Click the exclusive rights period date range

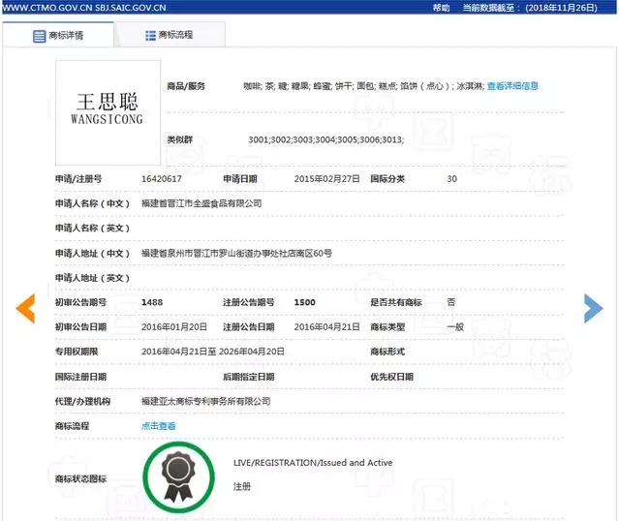pos(213,352)
